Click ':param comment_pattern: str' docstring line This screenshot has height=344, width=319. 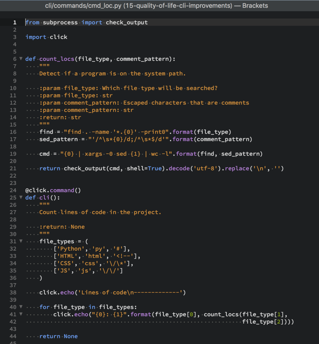point(87,110)
